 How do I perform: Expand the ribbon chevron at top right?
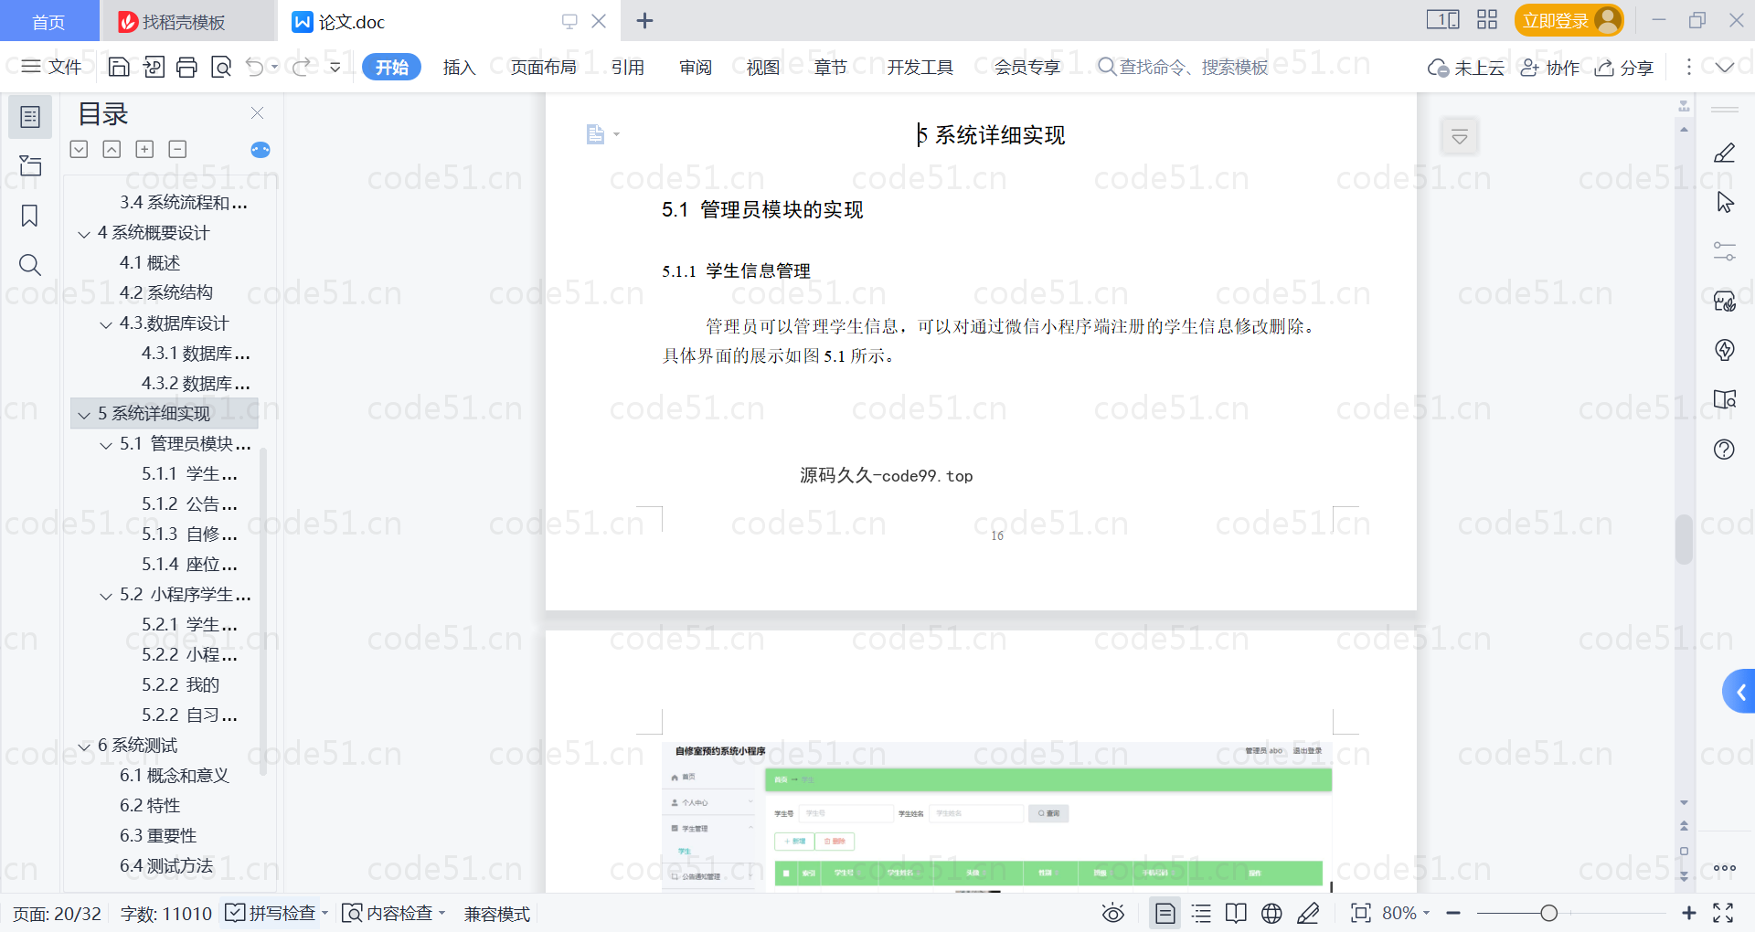click(1725, 67)
